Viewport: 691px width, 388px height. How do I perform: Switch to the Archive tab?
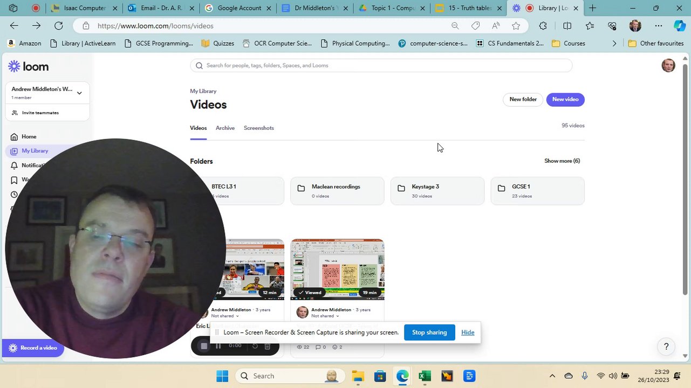[225, 128]
